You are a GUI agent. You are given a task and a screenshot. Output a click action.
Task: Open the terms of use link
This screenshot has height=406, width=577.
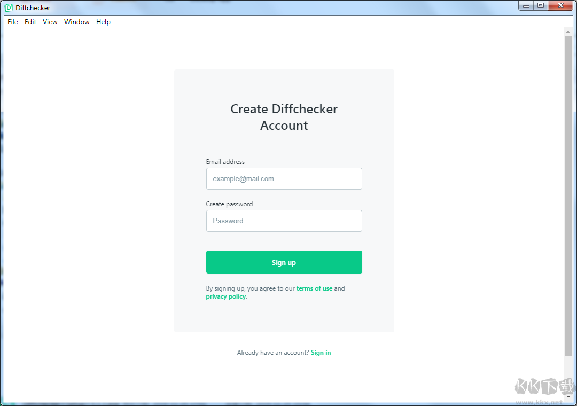click(314, 288)
